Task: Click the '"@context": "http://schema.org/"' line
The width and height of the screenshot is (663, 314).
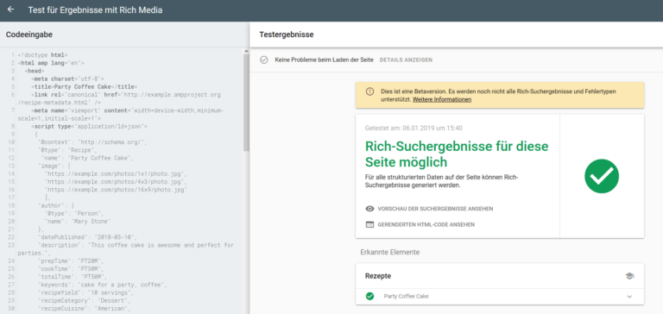Action: coord(92,142)
